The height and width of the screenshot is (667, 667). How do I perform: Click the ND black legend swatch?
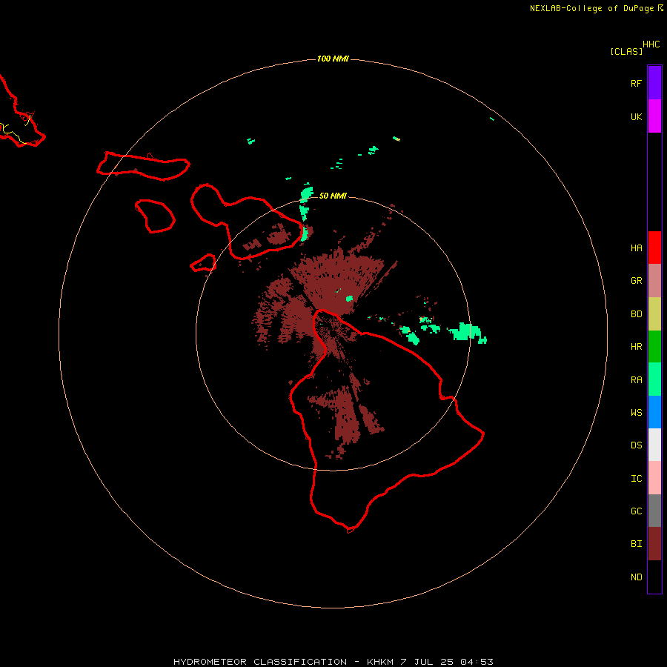[654, 577]
